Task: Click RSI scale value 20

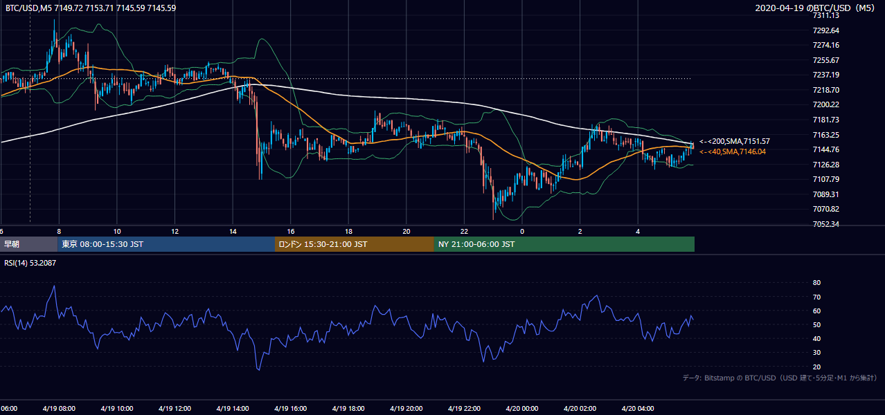Action: [816, 367]
